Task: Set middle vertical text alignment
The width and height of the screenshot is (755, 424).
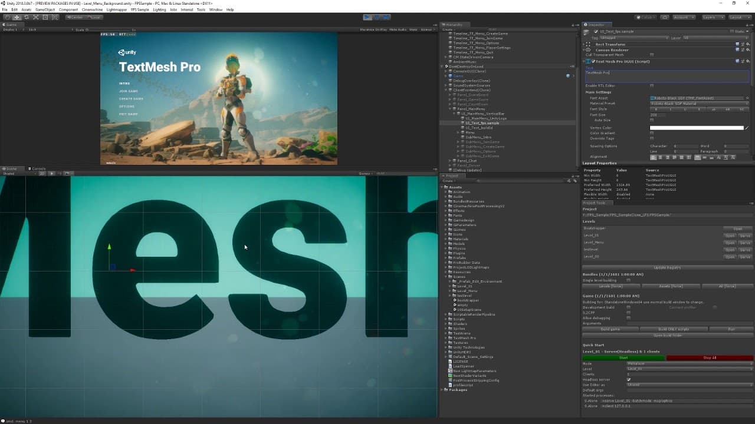Action: click(705, 157)
